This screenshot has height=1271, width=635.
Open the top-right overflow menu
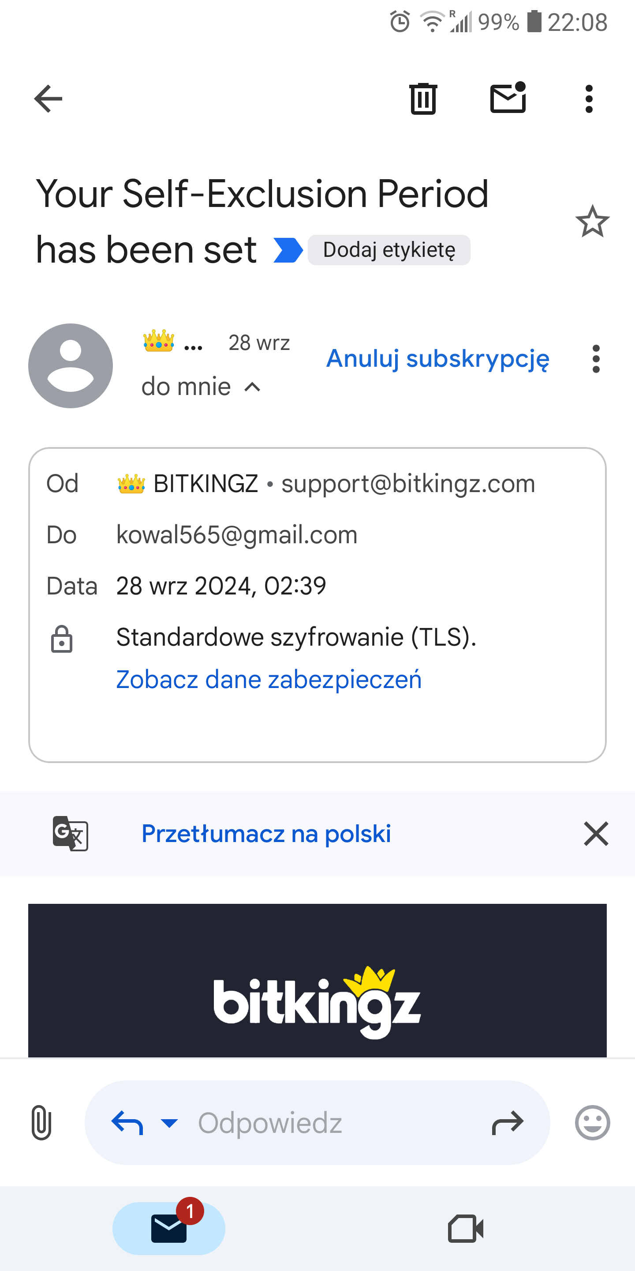[x=589, y=99]
